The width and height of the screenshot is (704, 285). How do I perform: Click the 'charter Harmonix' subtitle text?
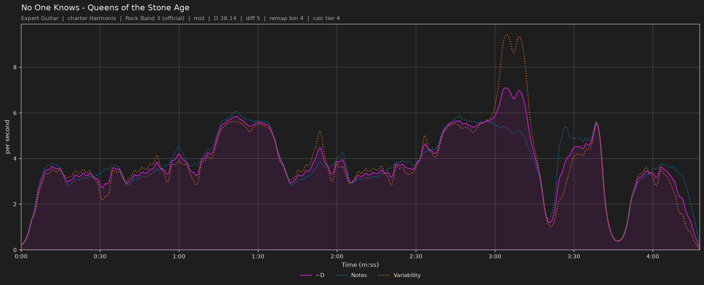92,18
